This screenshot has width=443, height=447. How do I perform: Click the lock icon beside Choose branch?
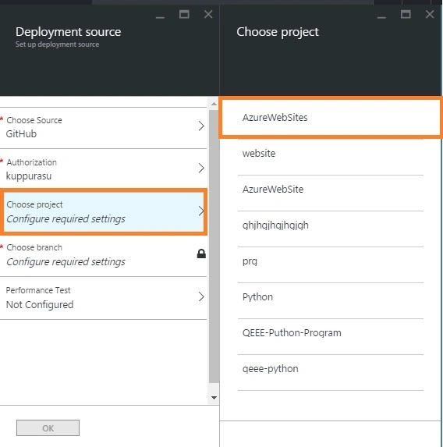(x=201, y=254)
